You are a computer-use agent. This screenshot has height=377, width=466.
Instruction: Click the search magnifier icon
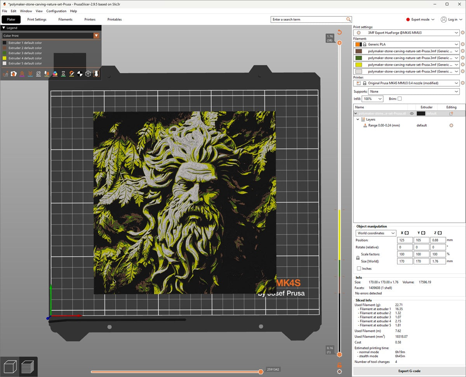[x=348, y=19]
